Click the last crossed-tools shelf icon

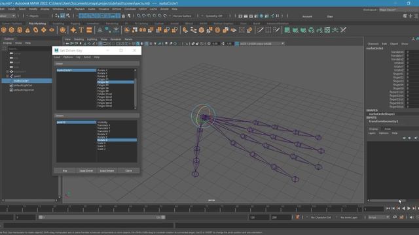343,30
